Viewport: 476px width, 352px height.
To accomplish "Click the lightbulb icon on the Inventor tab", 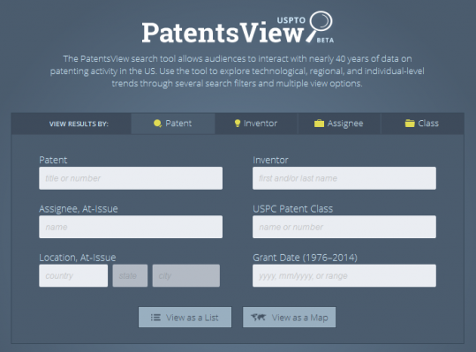I will point(238,124).
